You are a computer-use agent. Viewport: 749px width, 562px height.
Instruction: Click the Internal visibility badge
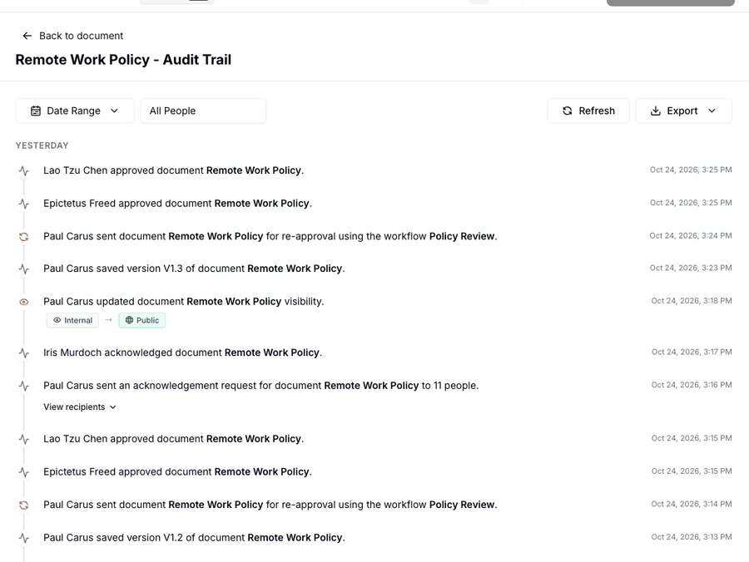72,320
